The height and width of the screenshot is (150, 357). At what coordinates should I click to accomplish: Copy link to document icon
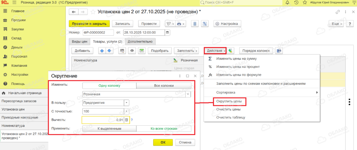tap(337, 12)
